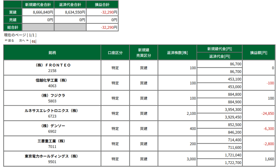Click the 売建 row label in summary
This screenshot has width=278, height=167.
coord(13,20)
